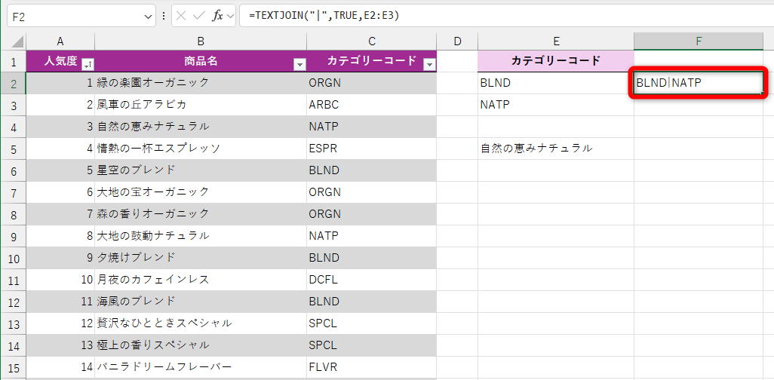Select cell A8 with rank 7
Screen dimensions: 774x380
point(60,213)
